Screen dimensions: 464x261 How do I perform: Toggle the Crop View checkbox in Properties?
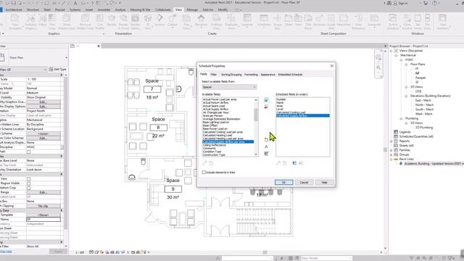(x=29, y=179)
